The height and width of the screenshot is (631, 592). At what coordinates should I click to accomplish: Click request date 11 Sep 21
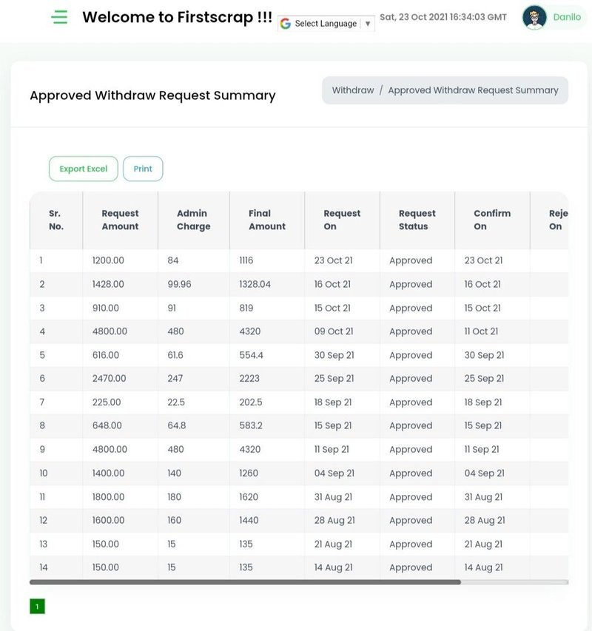tap(332, 449)
